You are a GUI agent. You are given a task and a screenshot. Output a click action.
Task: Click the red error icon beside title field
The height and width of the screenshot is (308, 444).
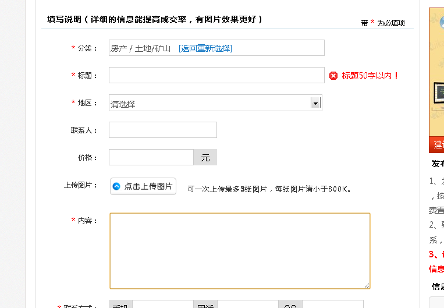tap(333, 76)
